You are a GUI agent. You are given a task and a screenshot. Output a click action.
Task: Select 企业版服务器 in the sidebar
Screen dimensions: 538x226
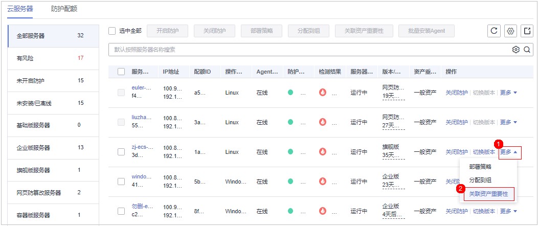point(53,148)
